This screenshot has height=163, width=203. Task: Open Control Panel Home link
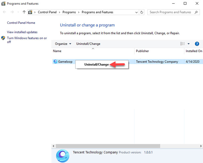21,23
